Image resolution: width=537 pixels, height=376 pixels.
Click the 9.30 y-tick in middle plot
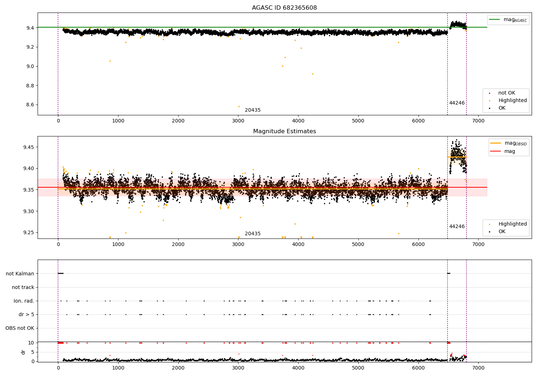tap(29, 211)
